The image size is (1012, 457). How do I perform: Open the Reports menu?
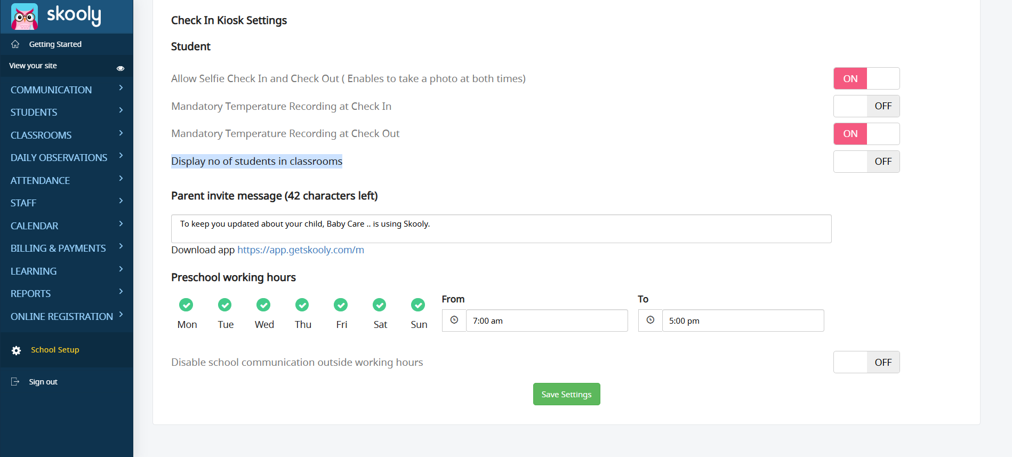click(31, 294)
